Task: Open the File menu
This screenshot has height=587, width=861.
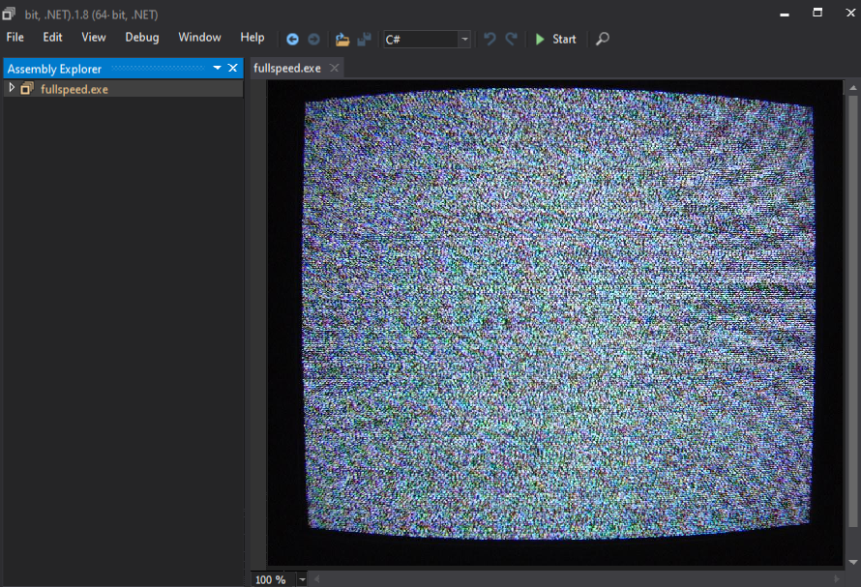Action: point(15,38)
